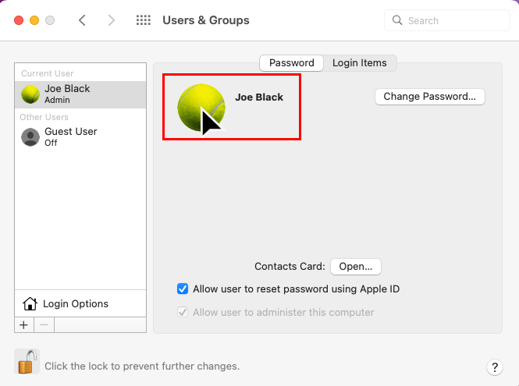Screen dimensions: 519x386
Task: Toggle Allow user to reset password checkbox
Action: tap(183, 289)
